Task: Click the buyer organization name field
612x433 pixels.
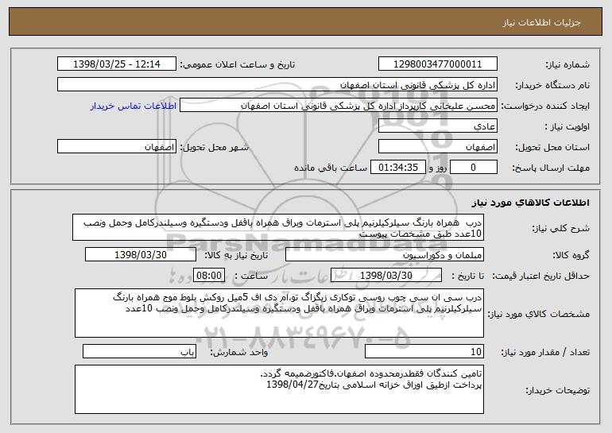Action: 277,85
